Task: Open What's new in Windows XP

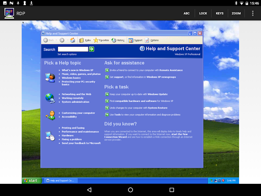Action: [77, 70]
